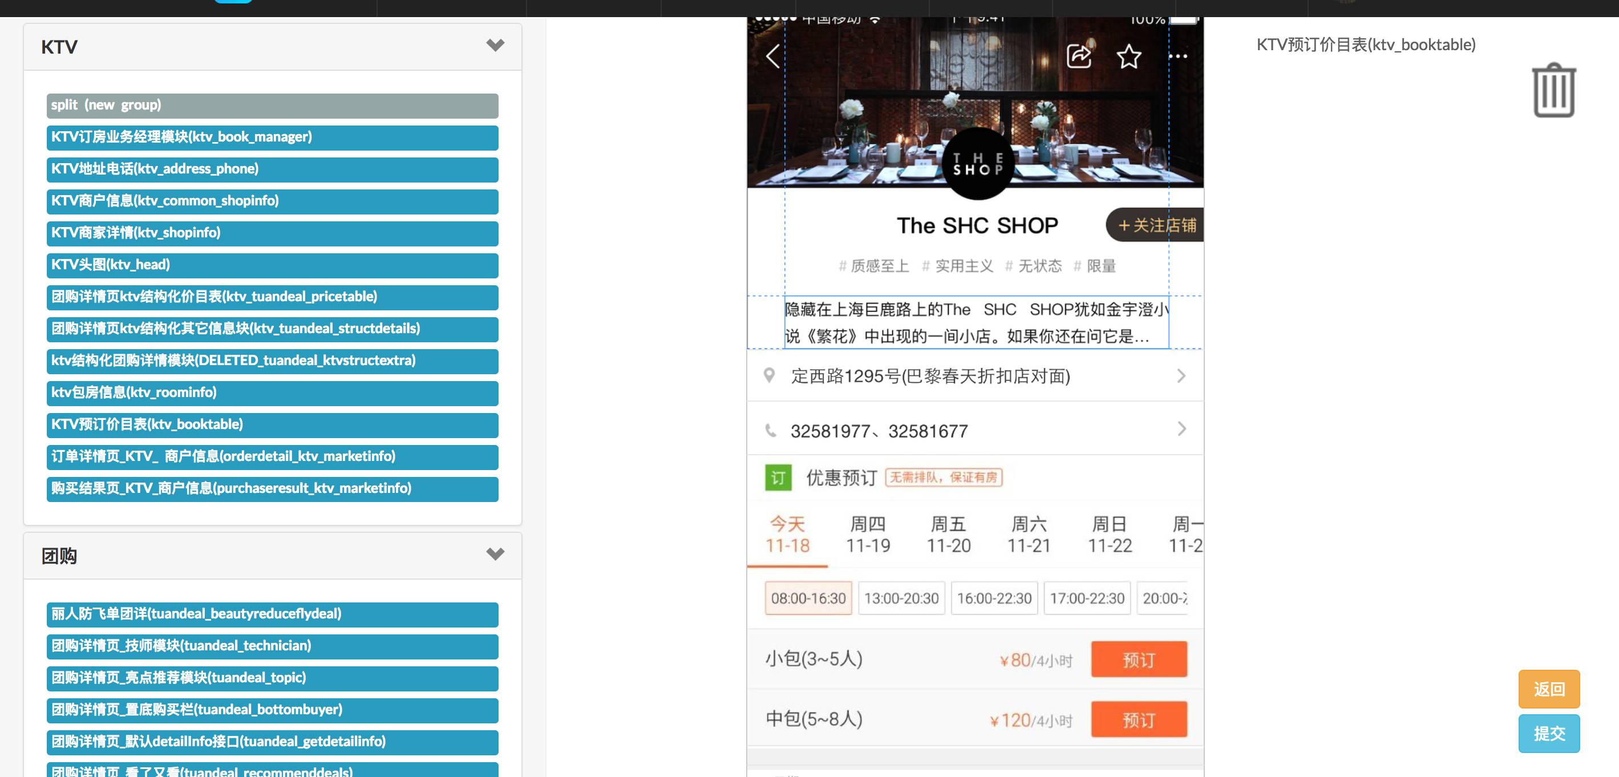This screenshot has height=777, width=1619.
Task: Click the location pin icon by address
Action: tap(768, 375)
